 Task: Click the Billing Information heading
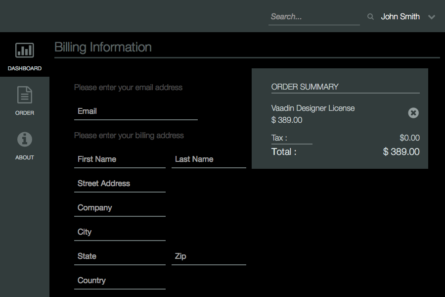pos(103,48)
